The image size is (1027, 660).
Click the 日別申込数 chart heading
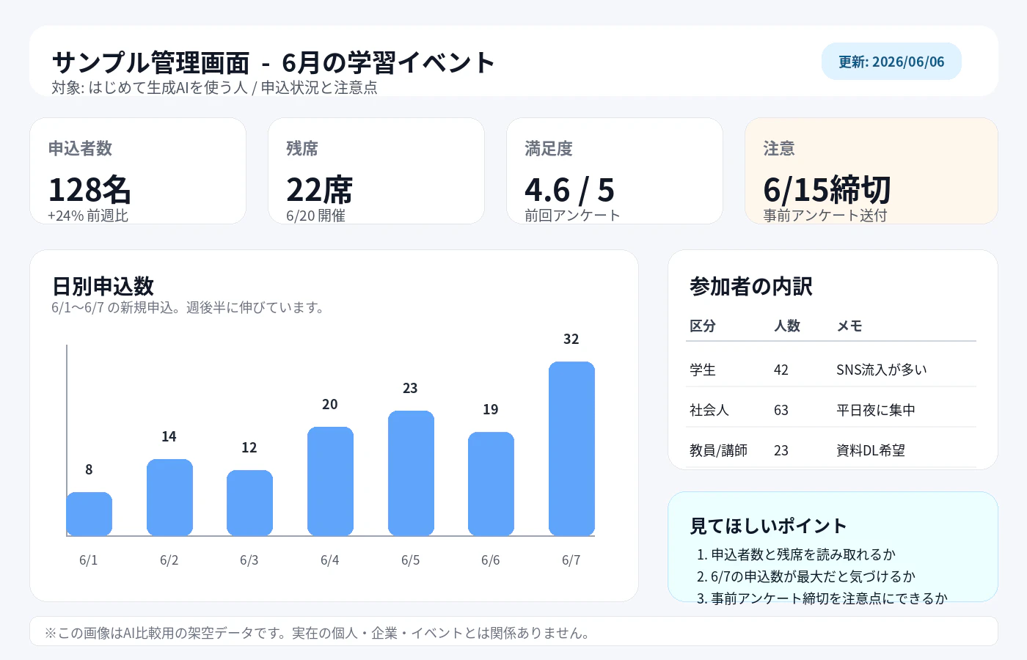pos(103,286)
